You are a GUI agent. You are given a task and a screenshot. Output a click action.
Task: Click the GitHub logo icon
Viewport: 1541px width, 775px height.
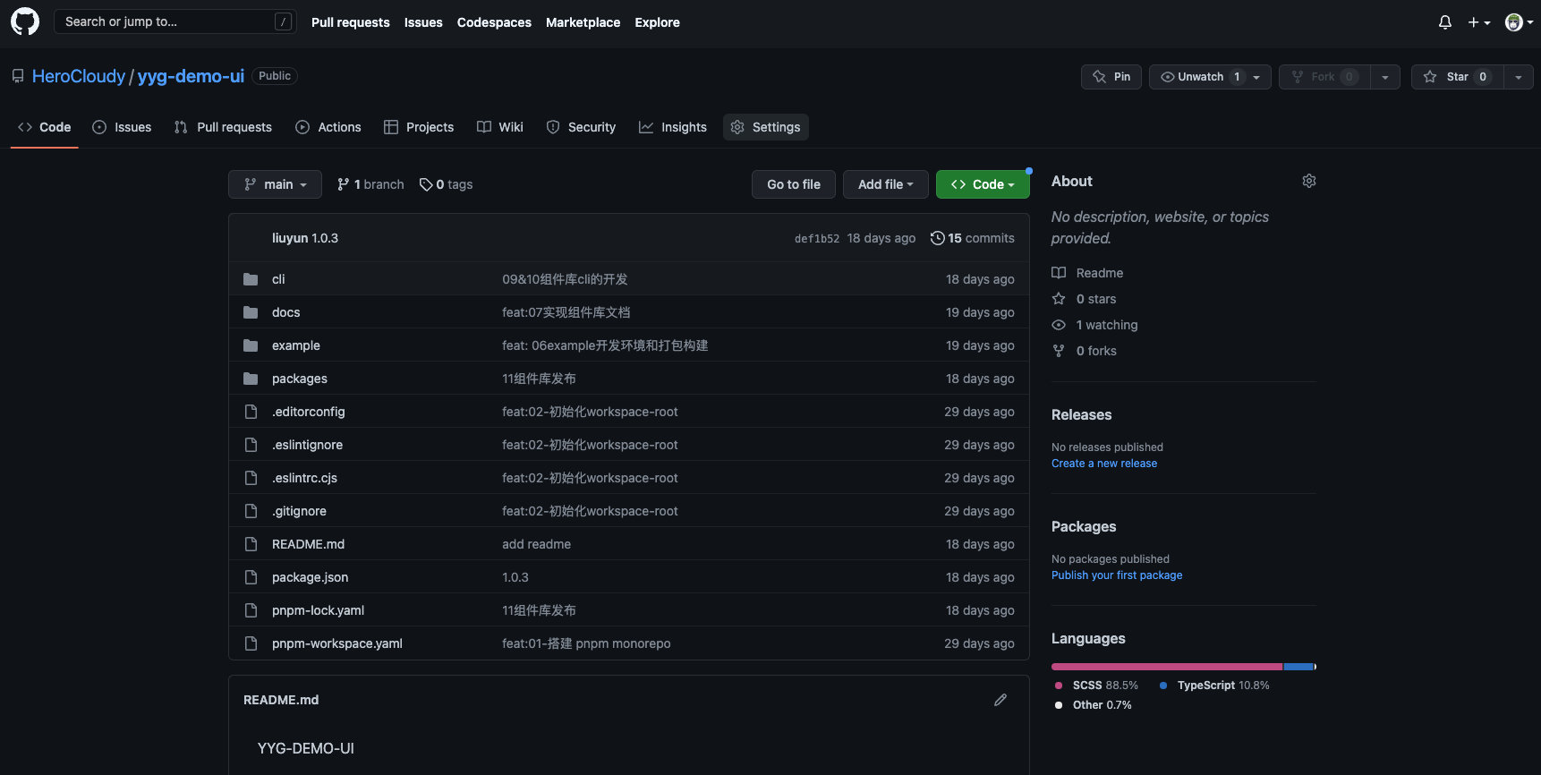pos(25,21)
